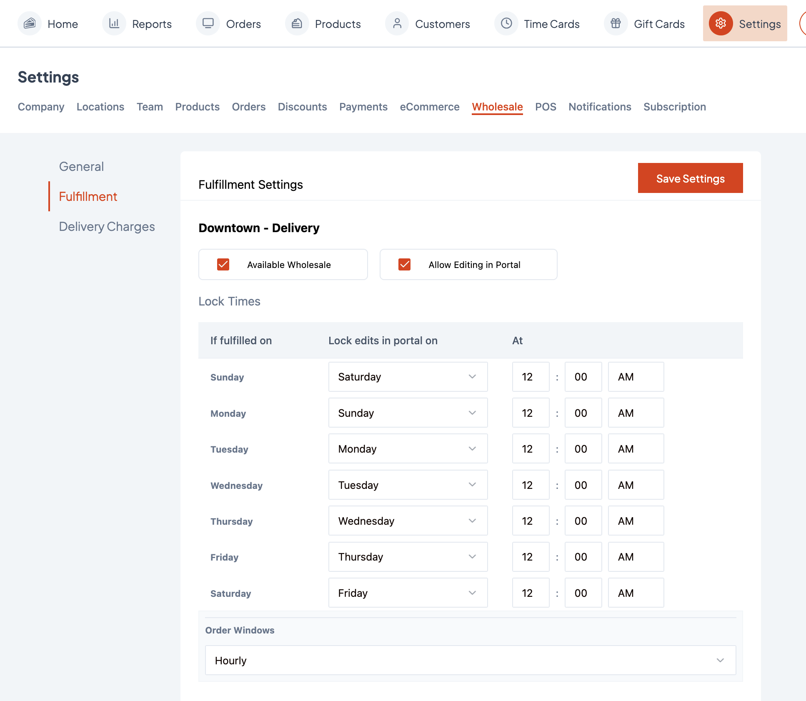Click the AM field in the Saturday row
The image size is (806, 701).
click(x=635, y=593)
